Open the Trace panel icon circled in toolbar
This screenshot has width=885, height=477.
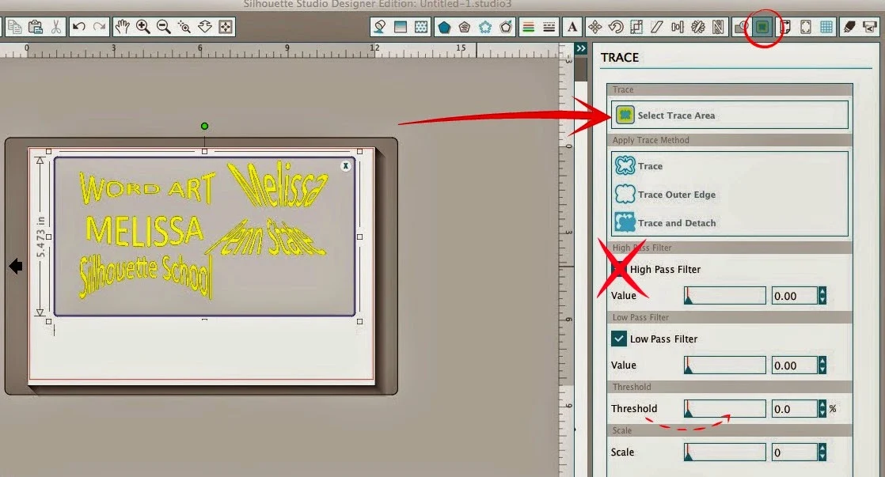(762, 27)
